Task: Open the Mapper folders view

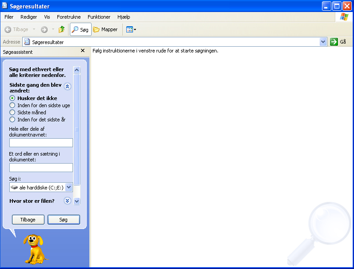Action: click(105, 29)
